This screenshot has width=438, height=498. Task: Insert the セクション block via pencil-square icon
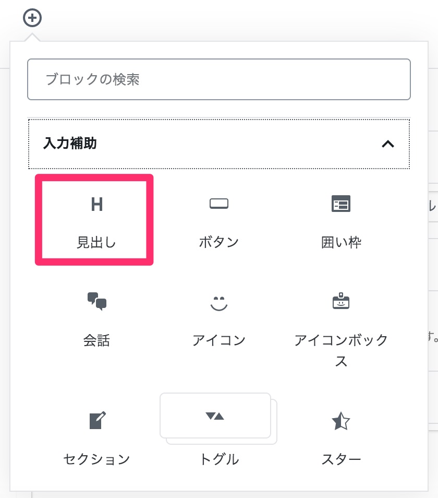[x=96, y=420]
